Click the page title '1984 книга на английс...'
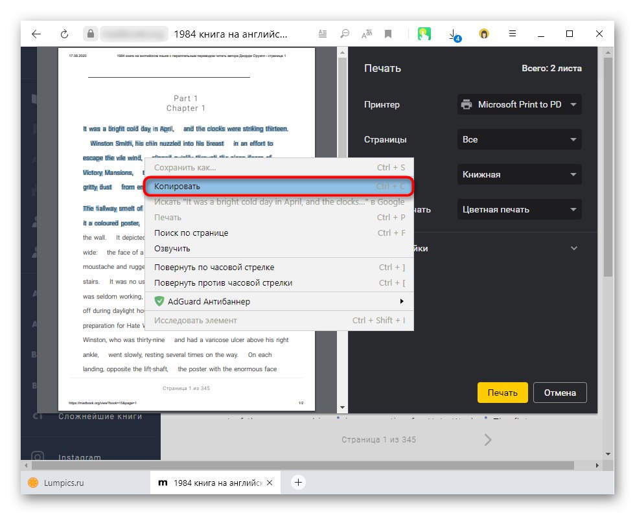 point(231,34)
